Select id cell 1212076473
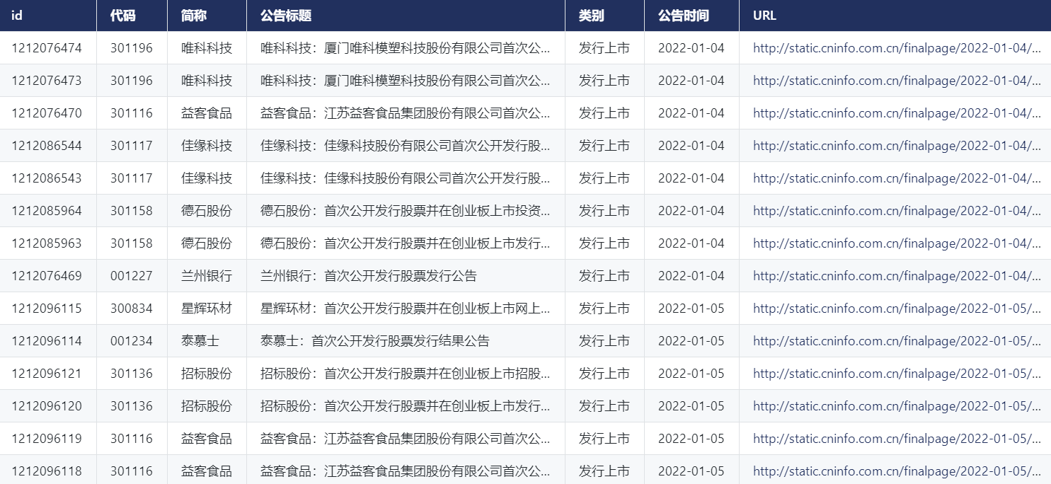Screen dimensions: 1051x484 47,81
